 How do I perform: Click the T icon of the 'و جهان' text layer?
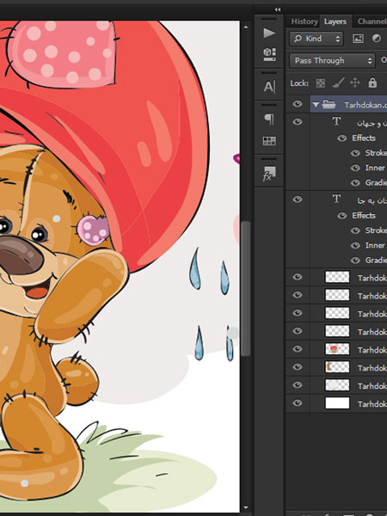tap(336, 121)
